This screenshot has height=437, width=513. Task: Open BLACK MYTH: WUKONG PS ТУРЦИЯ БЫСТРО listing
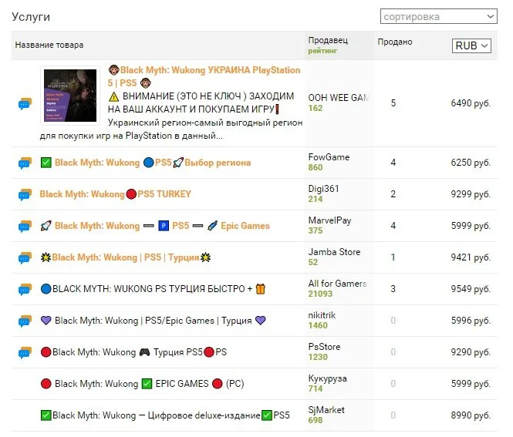click(x=153, y=289)
